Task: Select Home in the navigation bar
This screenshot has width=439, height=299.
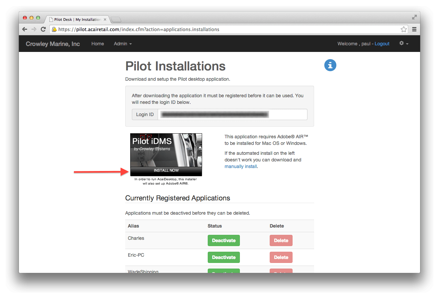Action: tap(98, 44)
